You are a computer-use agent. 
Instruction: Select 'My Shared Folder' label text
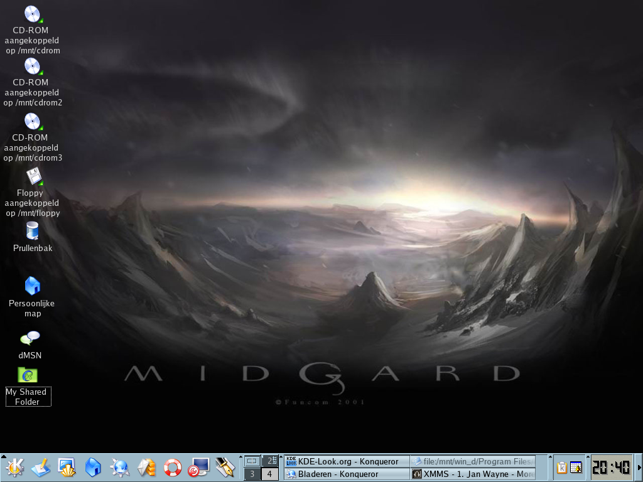(27, 397)
